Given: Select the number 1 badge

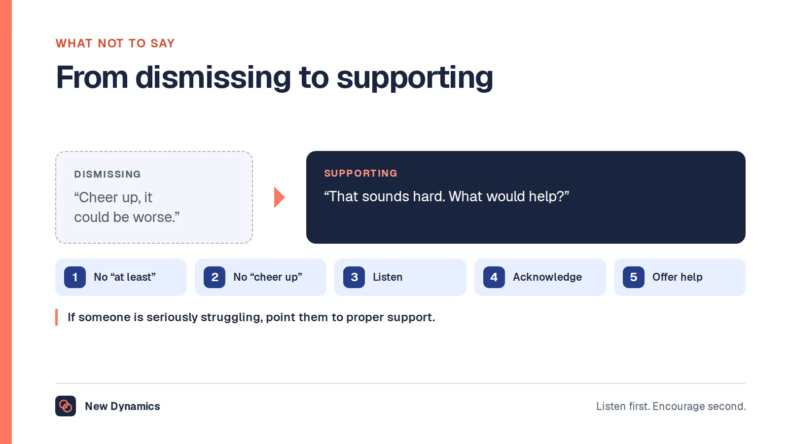Looking at the screenshot, I should pyautogui.click(x=75, y=277).
